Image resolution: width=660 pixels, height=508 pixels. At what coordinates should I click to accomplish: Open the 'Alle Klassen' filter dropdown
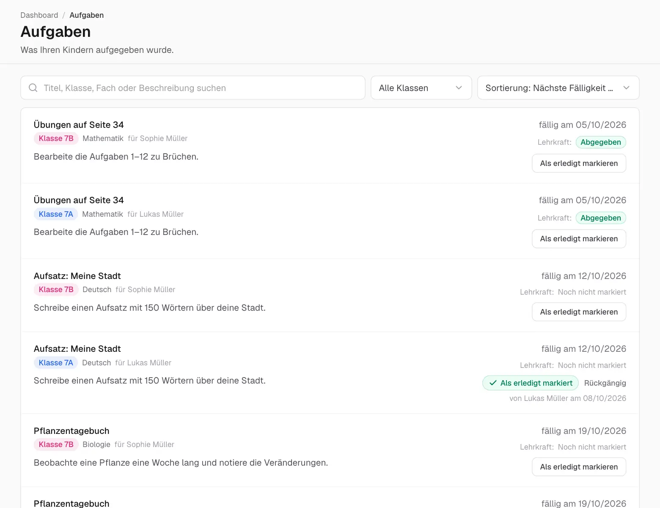(421, 88)
